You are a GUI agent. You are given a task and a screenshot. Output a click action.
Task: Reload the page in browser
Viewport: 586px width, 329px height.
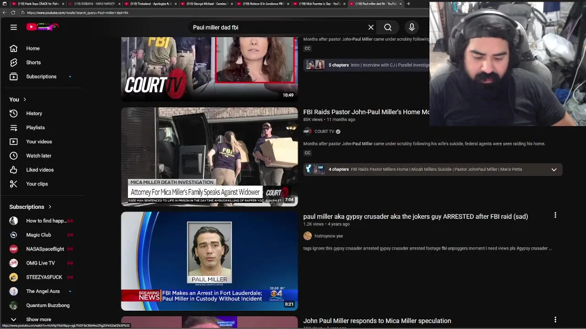(13, 13)
